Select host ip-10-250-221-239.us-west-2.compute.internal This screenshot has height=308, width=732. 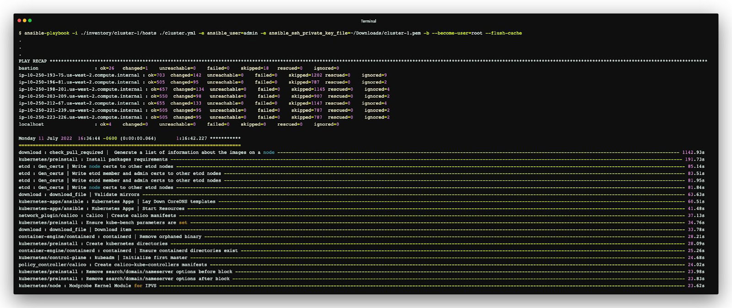coord(81,110)
